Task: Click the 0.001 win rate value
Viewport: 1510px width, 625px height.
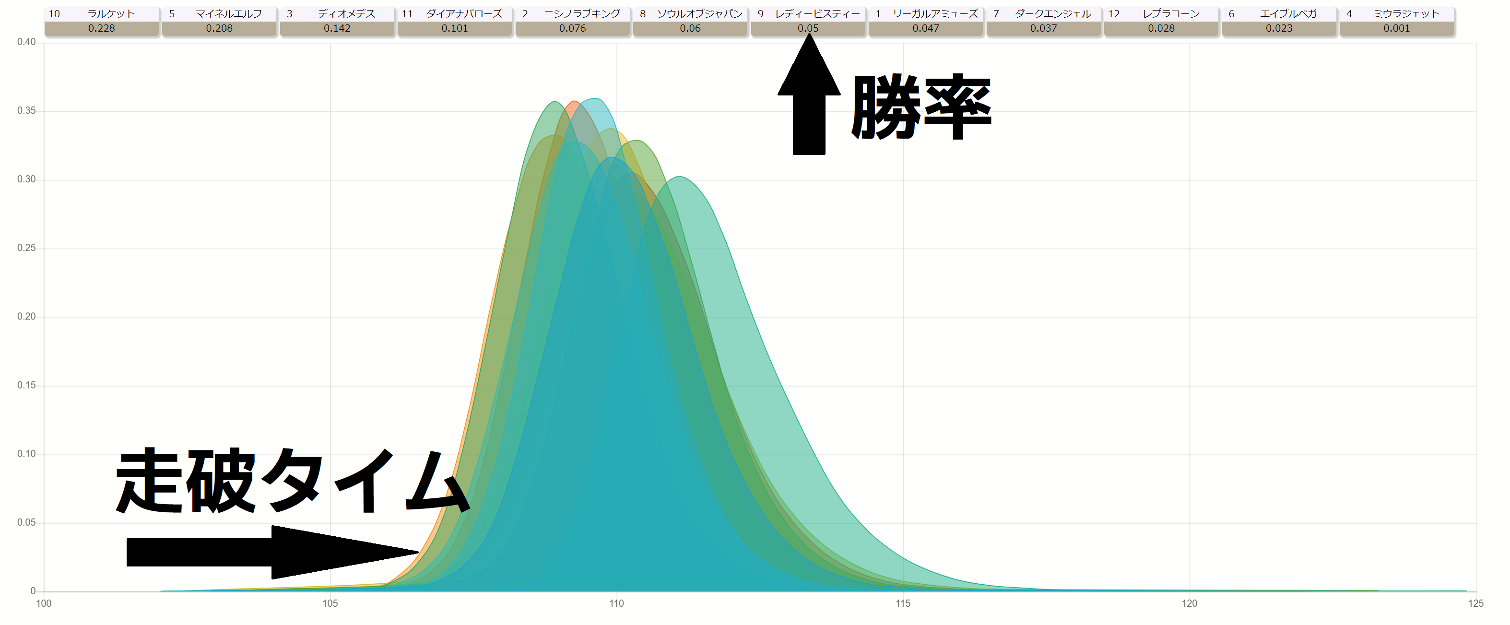Action: 1397,28
